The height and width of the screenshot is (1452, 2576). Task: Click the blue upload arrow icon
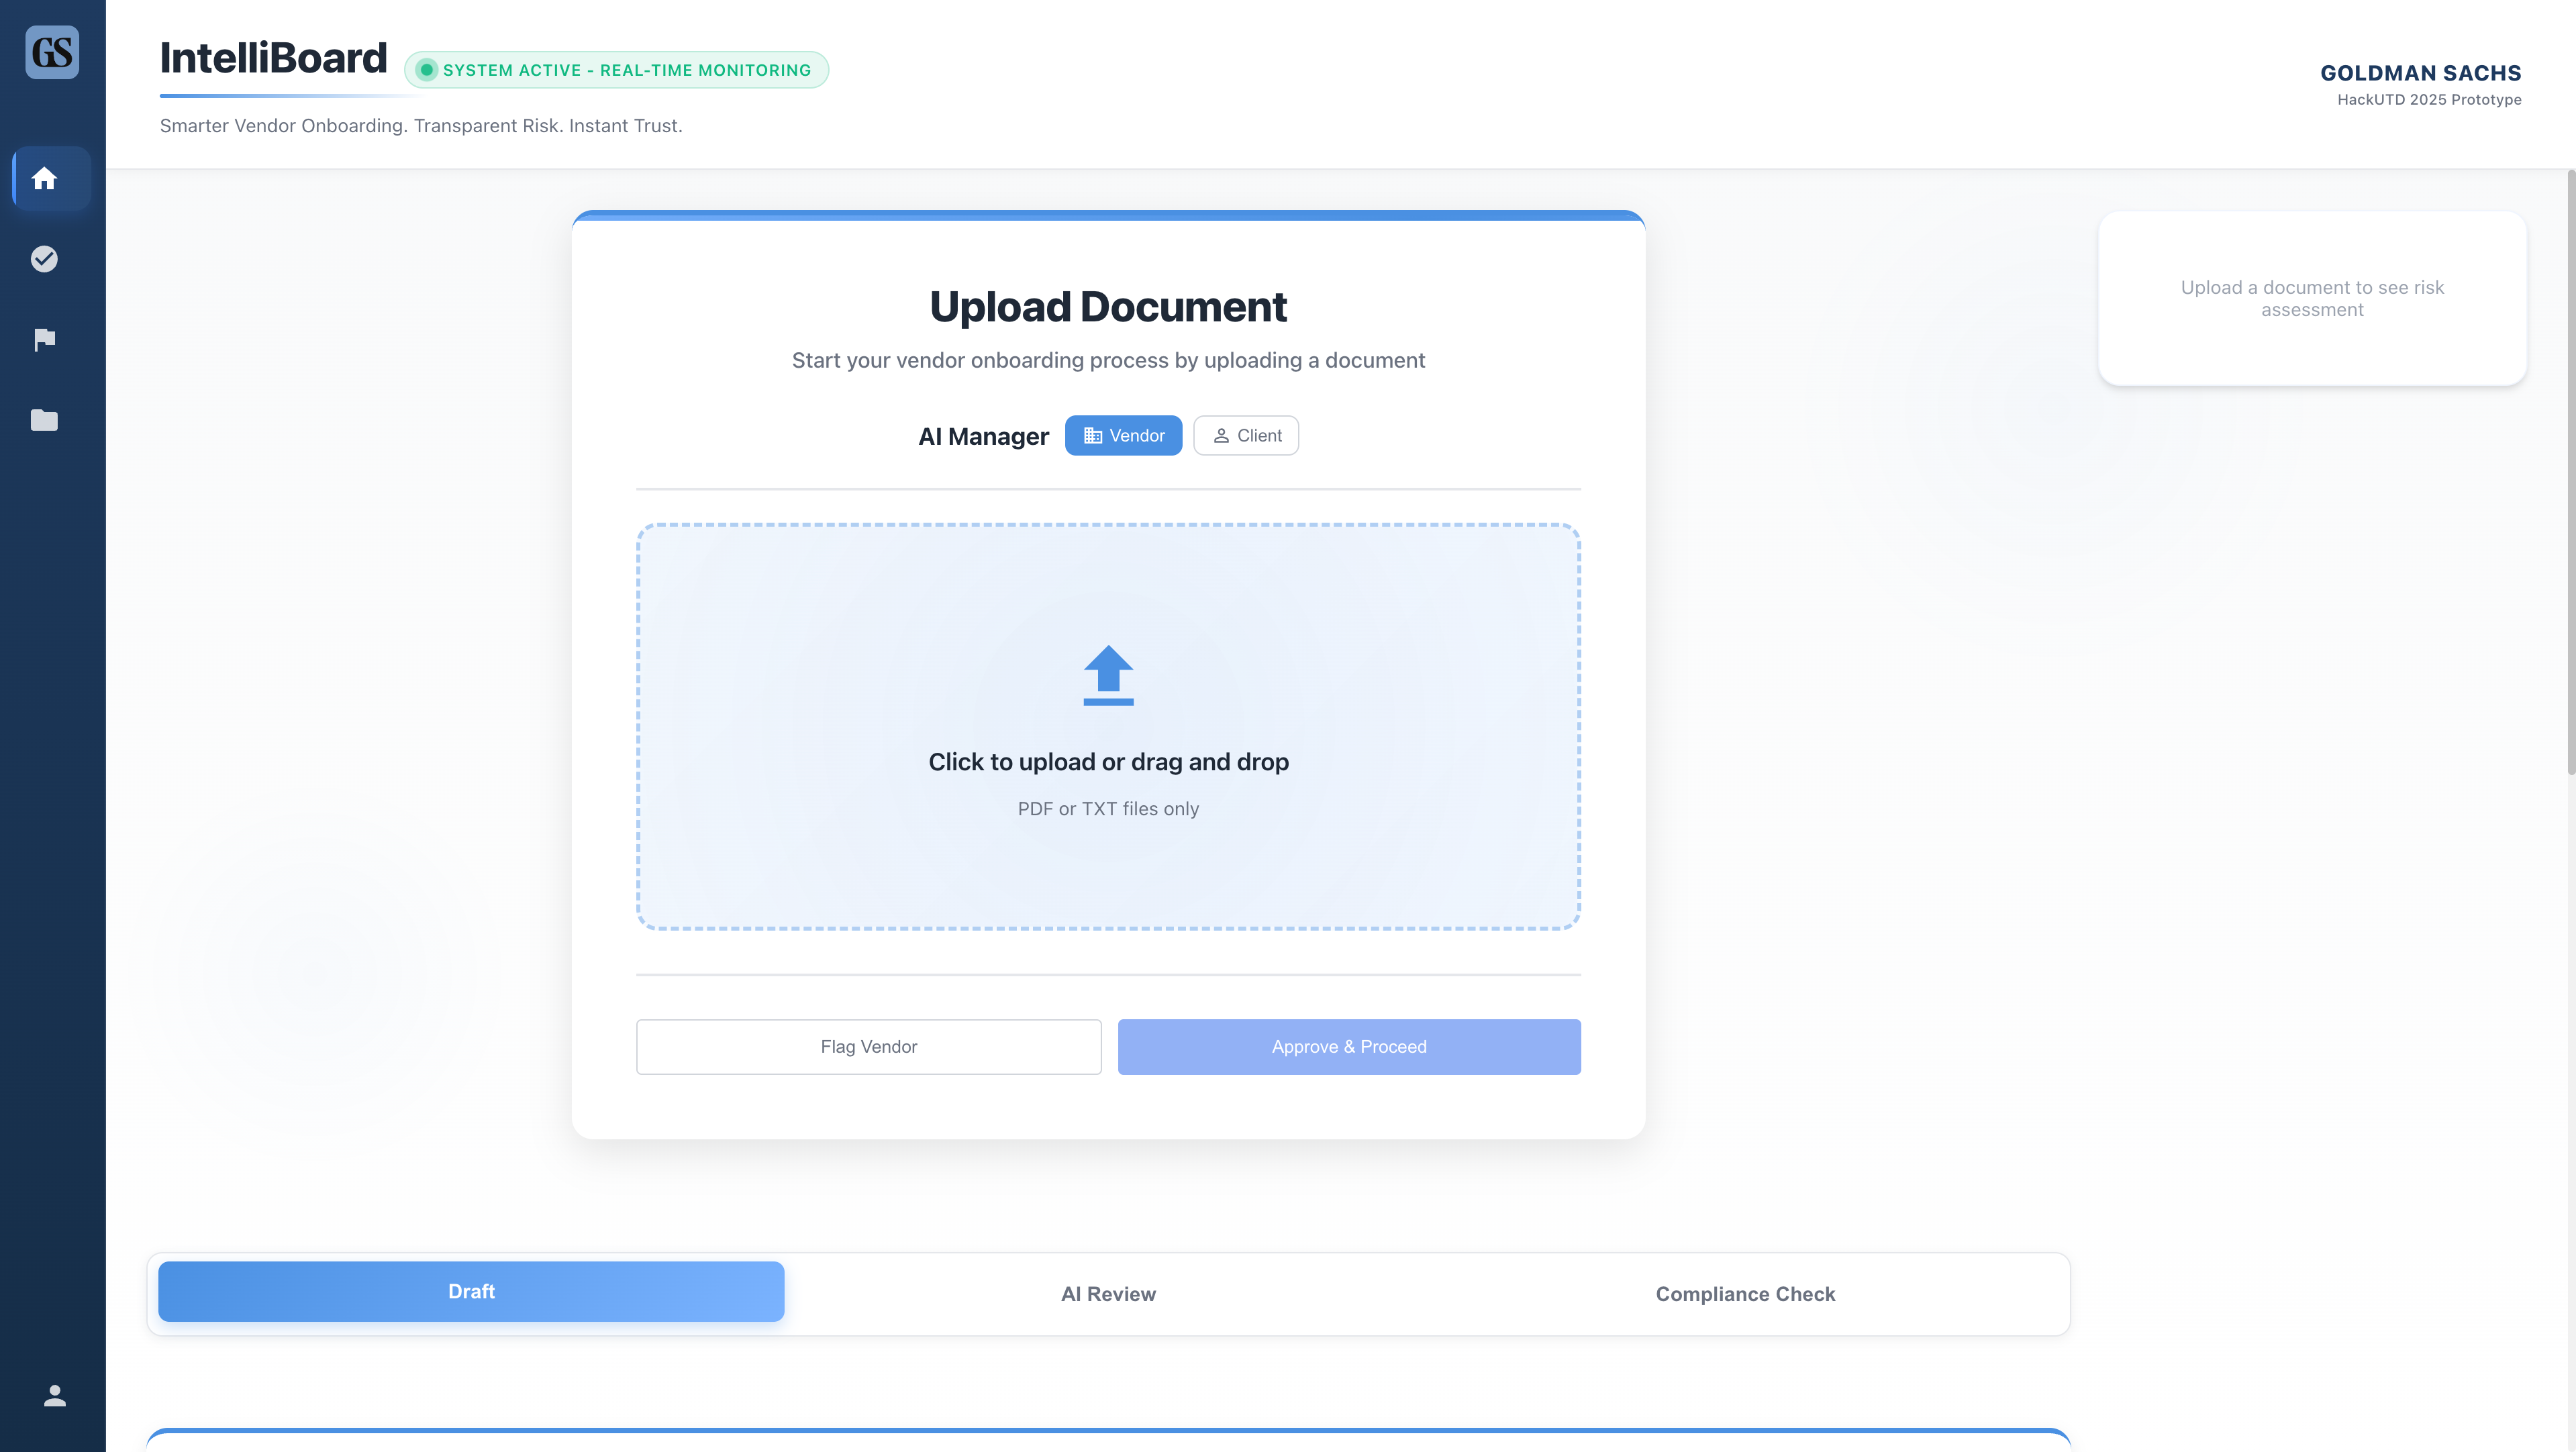click(x=1108, y=675)
